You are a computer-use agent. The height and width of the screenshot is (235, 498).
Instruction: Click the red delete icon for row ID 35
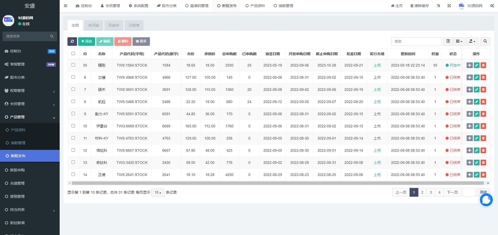pyautogui.click(x=483, y=65)
